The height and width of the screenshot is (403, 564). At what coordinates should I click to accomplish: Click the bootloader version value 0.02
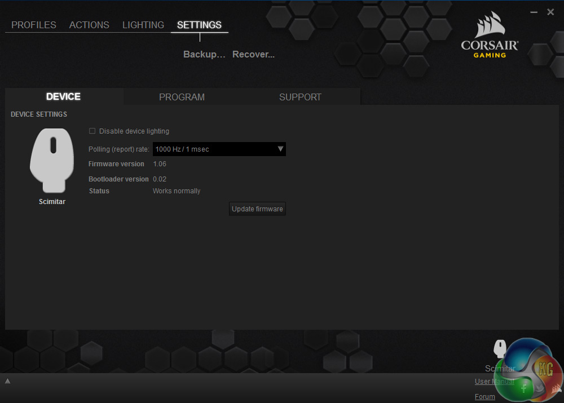pyautogui.click(x=160, y=179)
